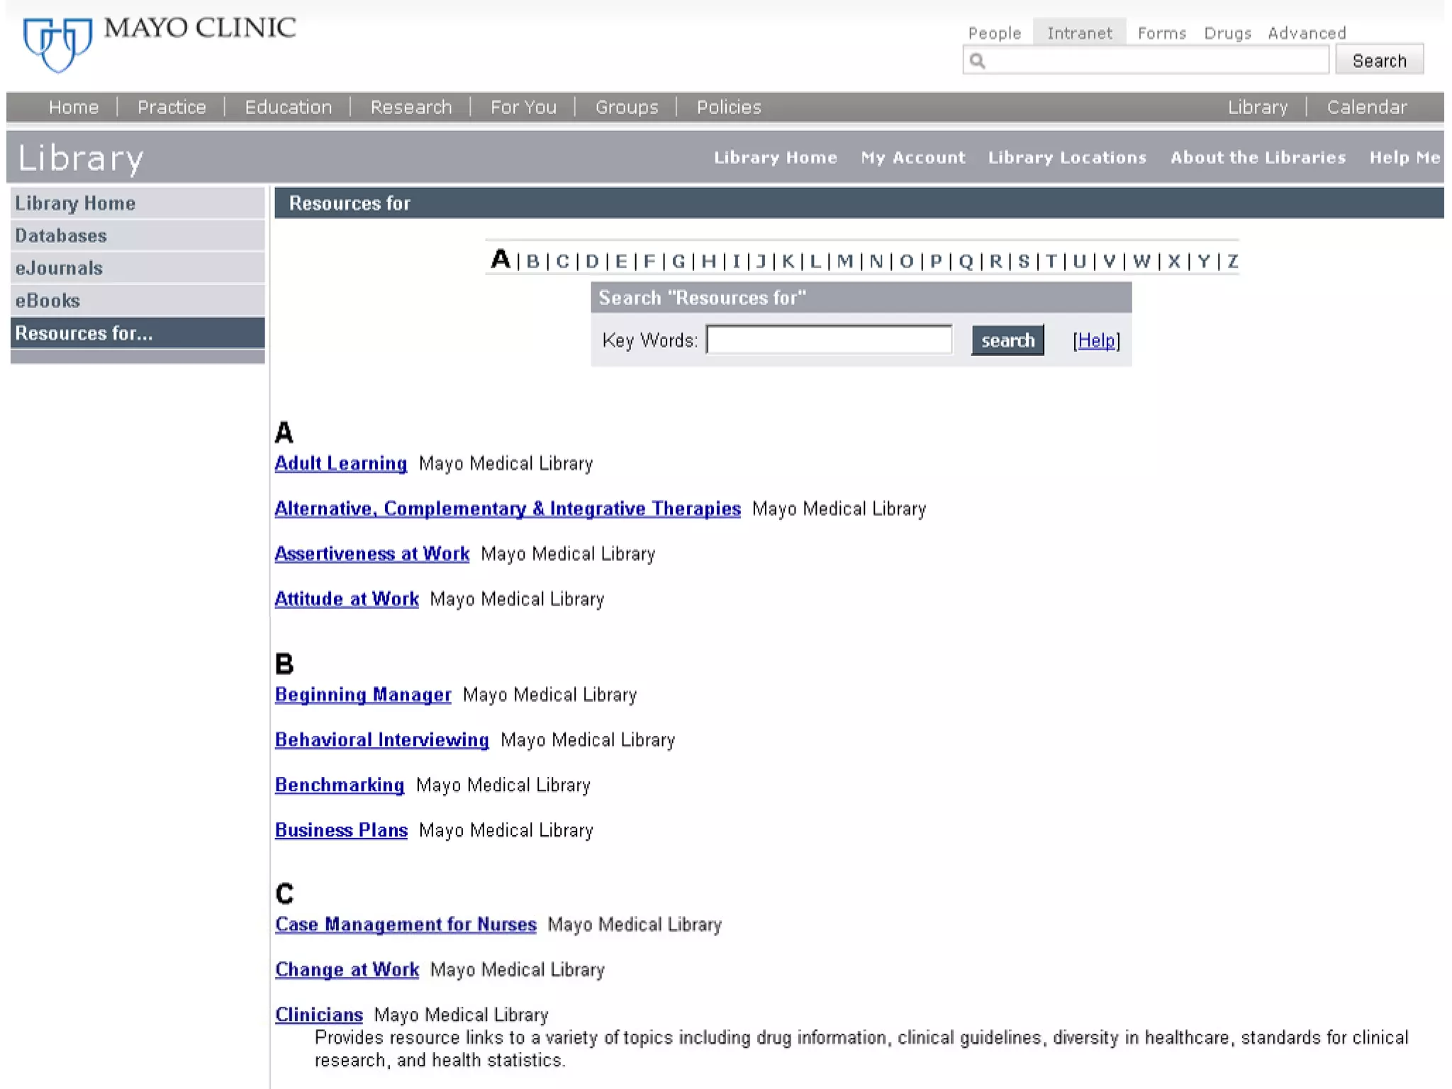
Task: Select eBooks in the sidebar
Action: pyautogui.click(x=138, y=301)
